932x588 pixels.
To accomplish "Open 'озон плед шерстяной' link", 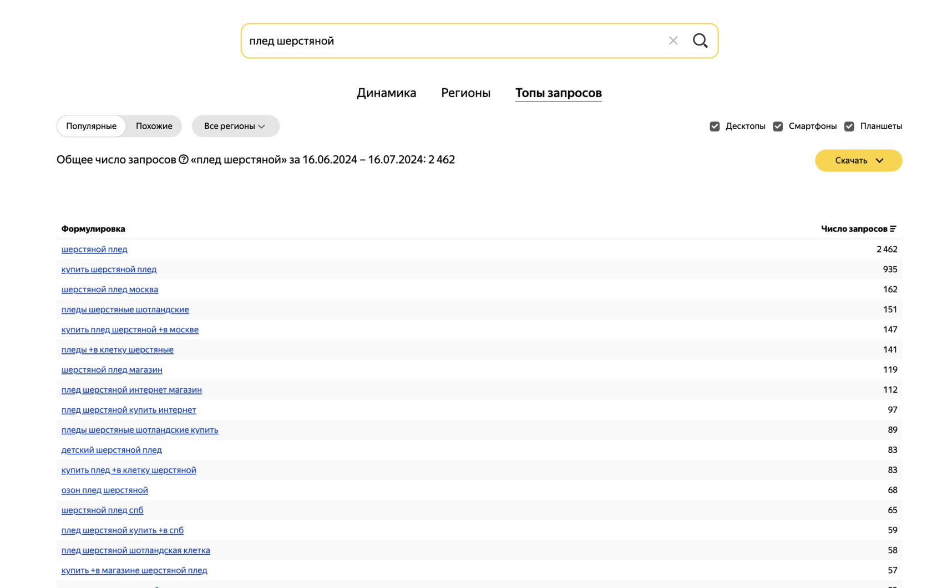I will click(104, 490).
